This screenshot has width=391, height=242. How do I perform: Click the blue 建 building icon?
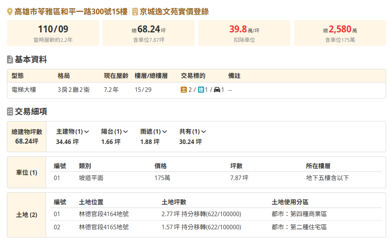(201, 90)
